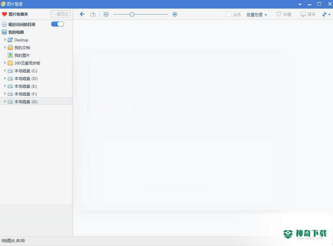This screenshot has width=333, height=246.
Task: Click the 我的电脑 computer icon
Action: point(4,32)
